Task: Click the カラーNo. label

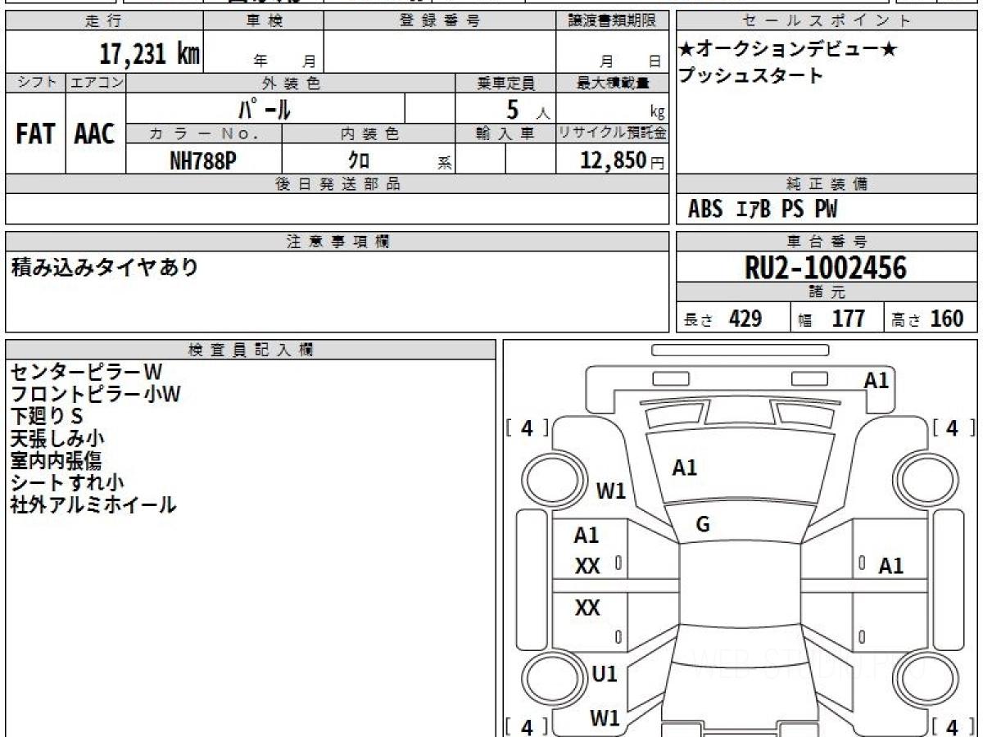Action: click(x=204, y=133)
